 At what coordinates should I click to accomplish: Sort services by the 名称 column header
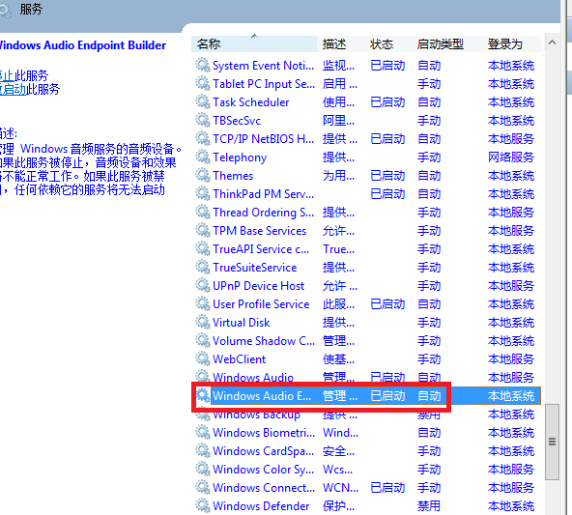(x=254, y=44)
